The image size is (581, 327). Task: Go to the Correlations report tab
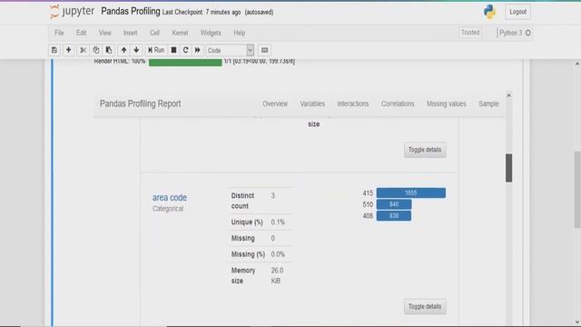(x=398, y=104)
